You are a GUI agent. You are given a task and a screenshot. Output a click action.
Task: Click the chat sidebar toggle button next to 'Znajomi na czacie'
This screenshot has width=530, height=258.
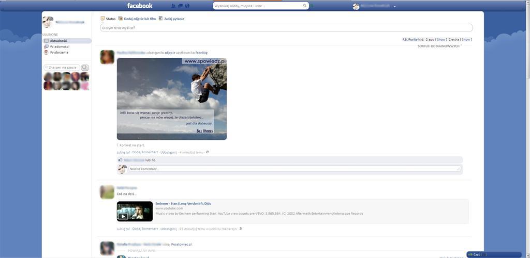tap(85, 68)
